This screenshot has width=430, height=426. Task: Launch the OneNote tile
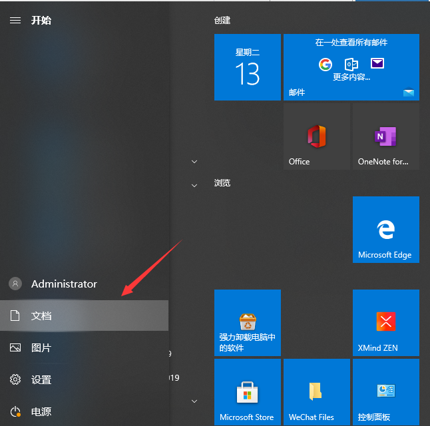[x=385, y=136]
